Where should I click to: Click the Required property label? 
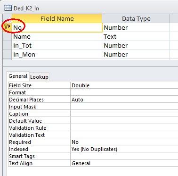20,142
